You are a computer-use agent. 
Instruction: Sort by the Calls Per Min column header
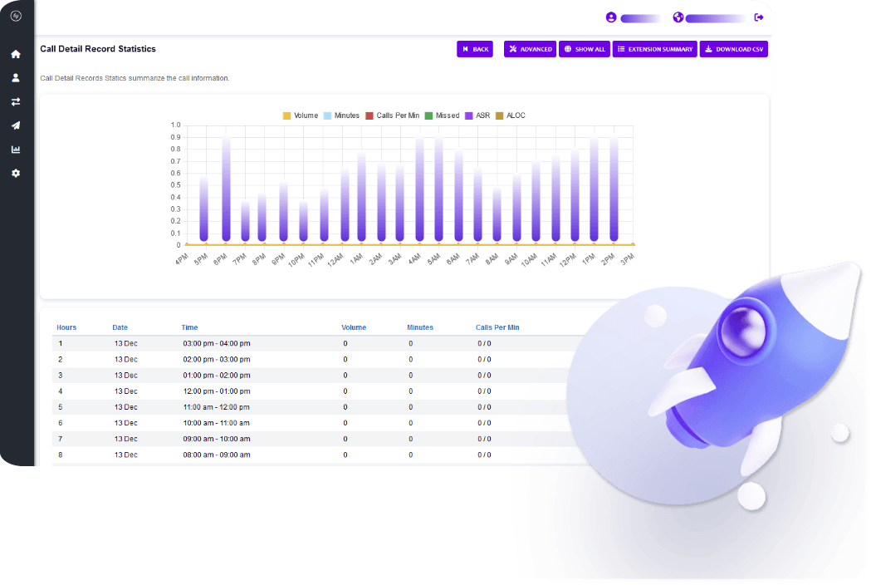pos(497,327)
